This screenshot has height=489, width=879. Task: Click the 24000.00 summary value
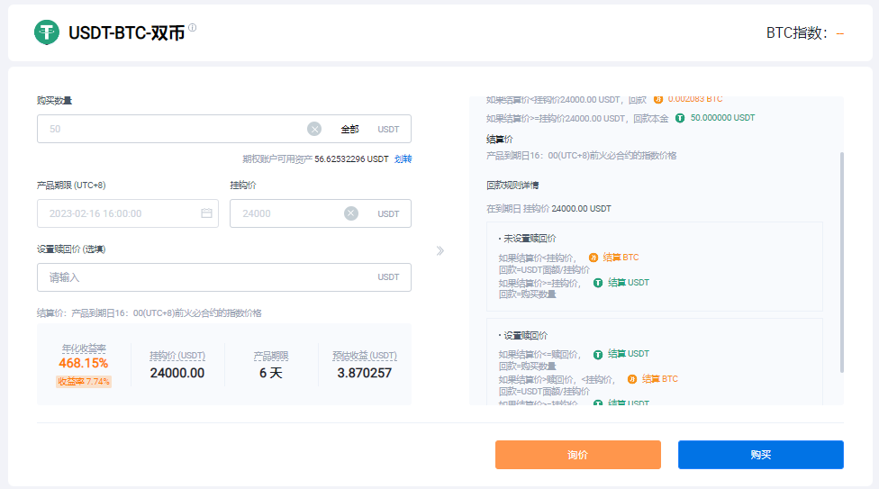coord(177,373)
